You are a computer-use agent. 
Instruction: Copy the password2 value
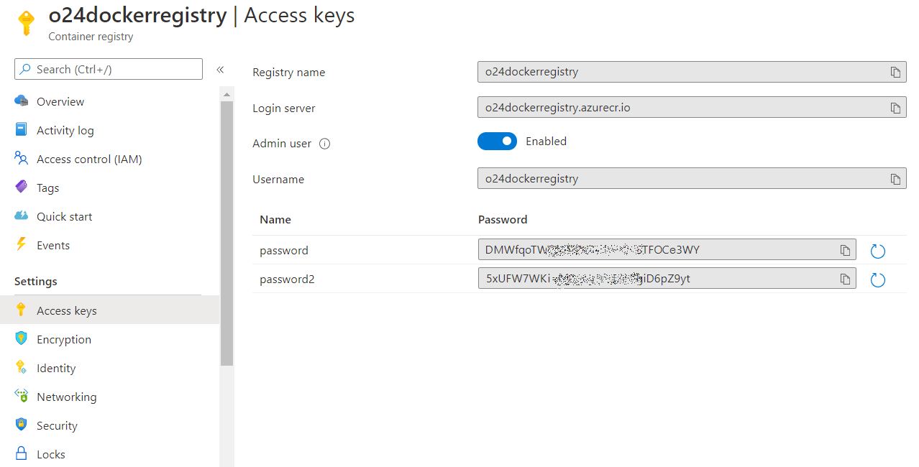pyautogui.click(x=845, y=279)
